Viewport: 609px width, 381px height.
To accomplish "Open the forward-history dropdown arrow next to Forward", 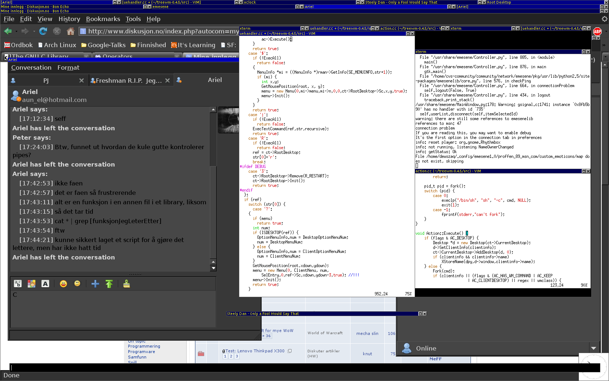I will click(34, 32).
